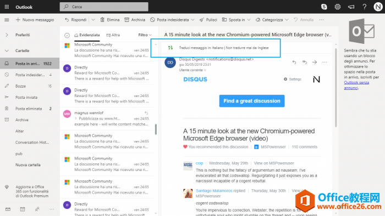The height and width of the screenshot is (216, 385).
Task: Open the Alter folder
Action: 30,131
